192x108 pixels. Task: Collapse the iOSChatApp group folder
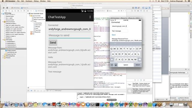tap(3, 40)
